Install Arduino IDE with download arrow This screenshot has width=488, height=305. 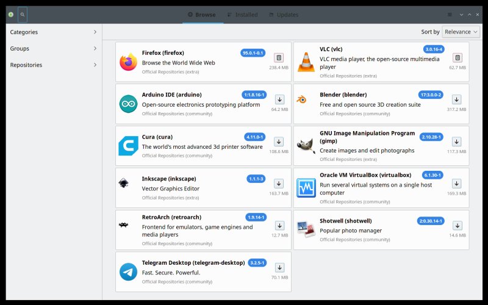279,99
